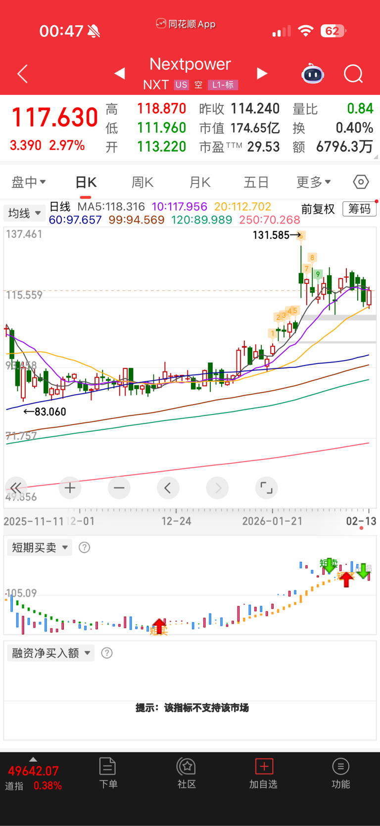Zoom in the chart with plus

pos(70,488)
